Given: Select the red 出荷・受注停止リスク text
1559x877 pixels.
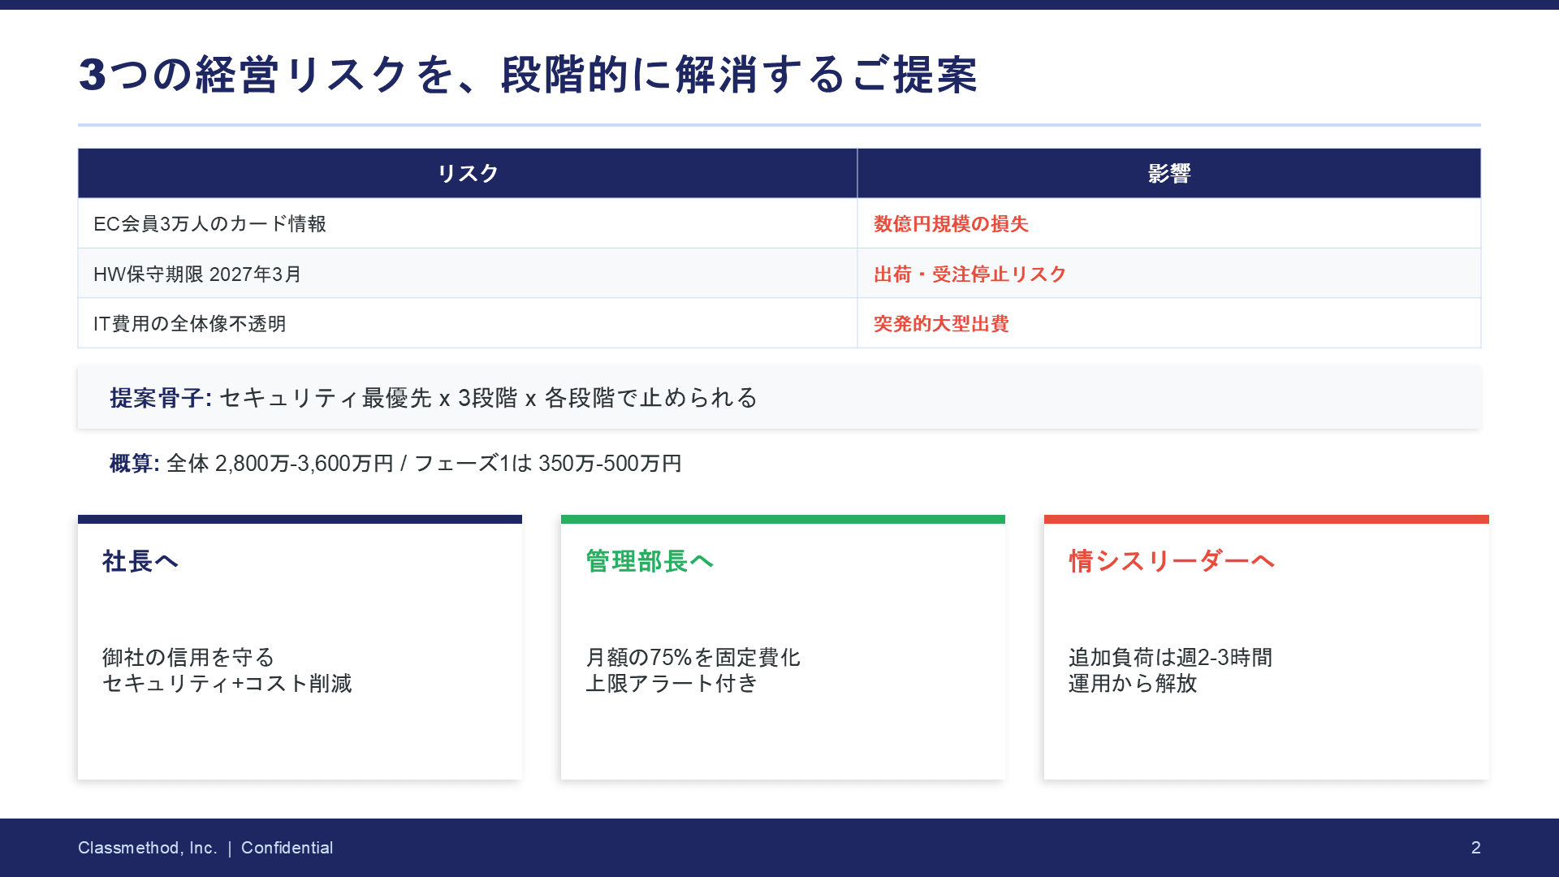Looking at the screenshot, I should [970, 274].
